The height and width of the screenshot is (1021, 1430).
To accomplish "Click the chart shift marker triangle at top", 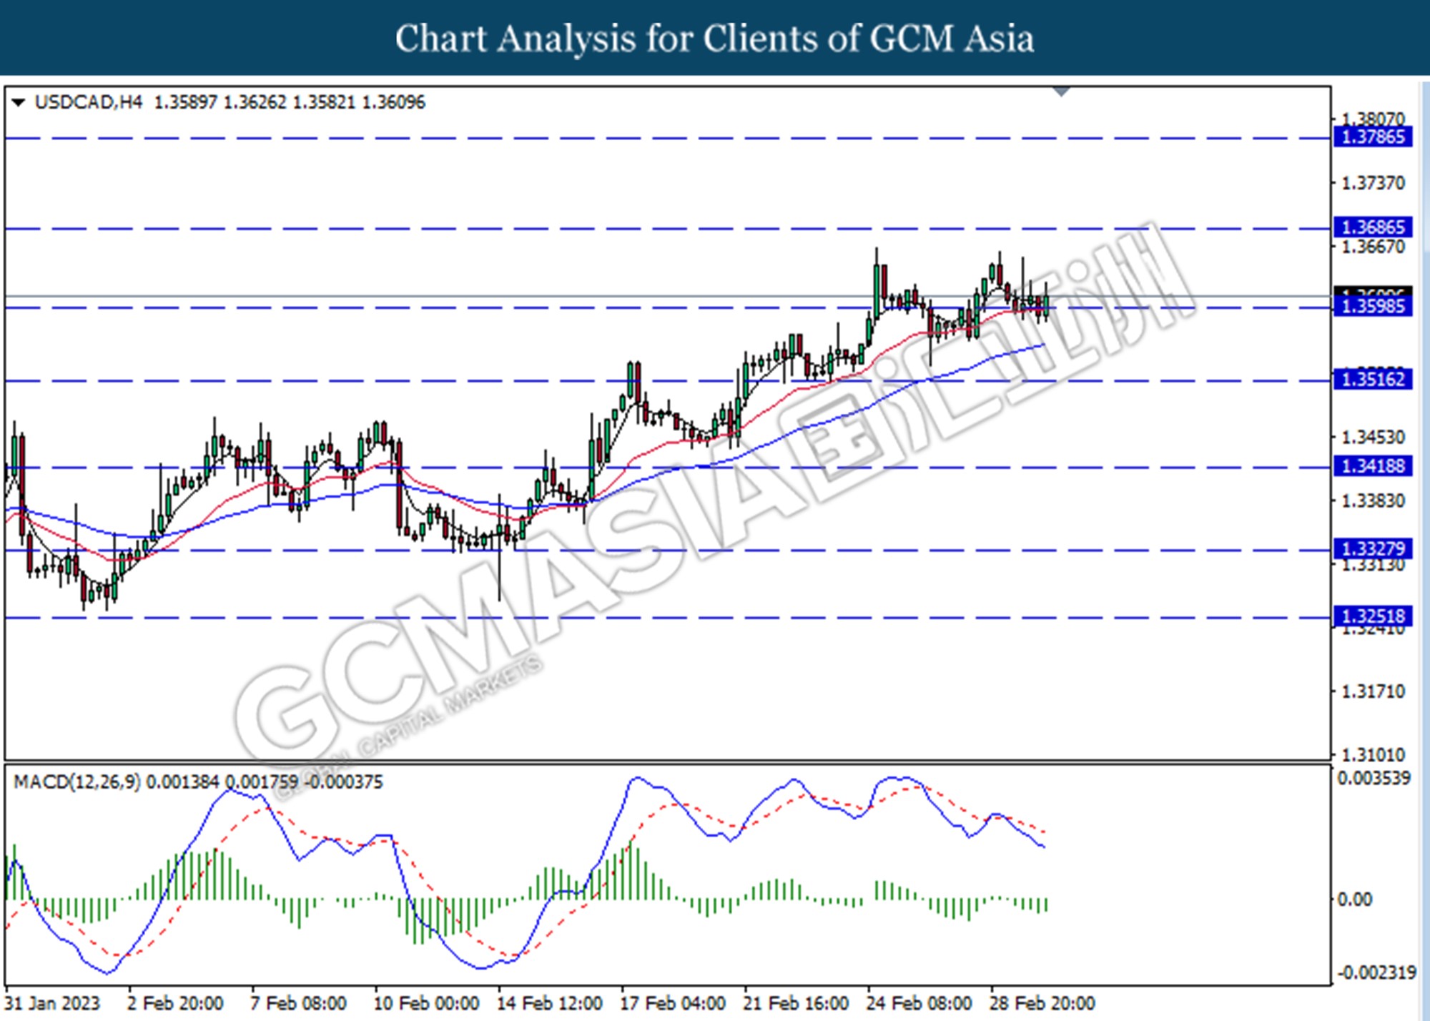I will coord(1062,92).
